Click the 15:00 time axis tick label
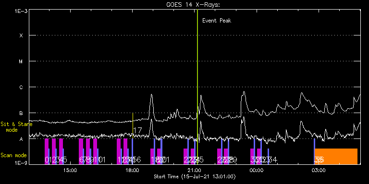369x184 pixels. click(70, 170)
